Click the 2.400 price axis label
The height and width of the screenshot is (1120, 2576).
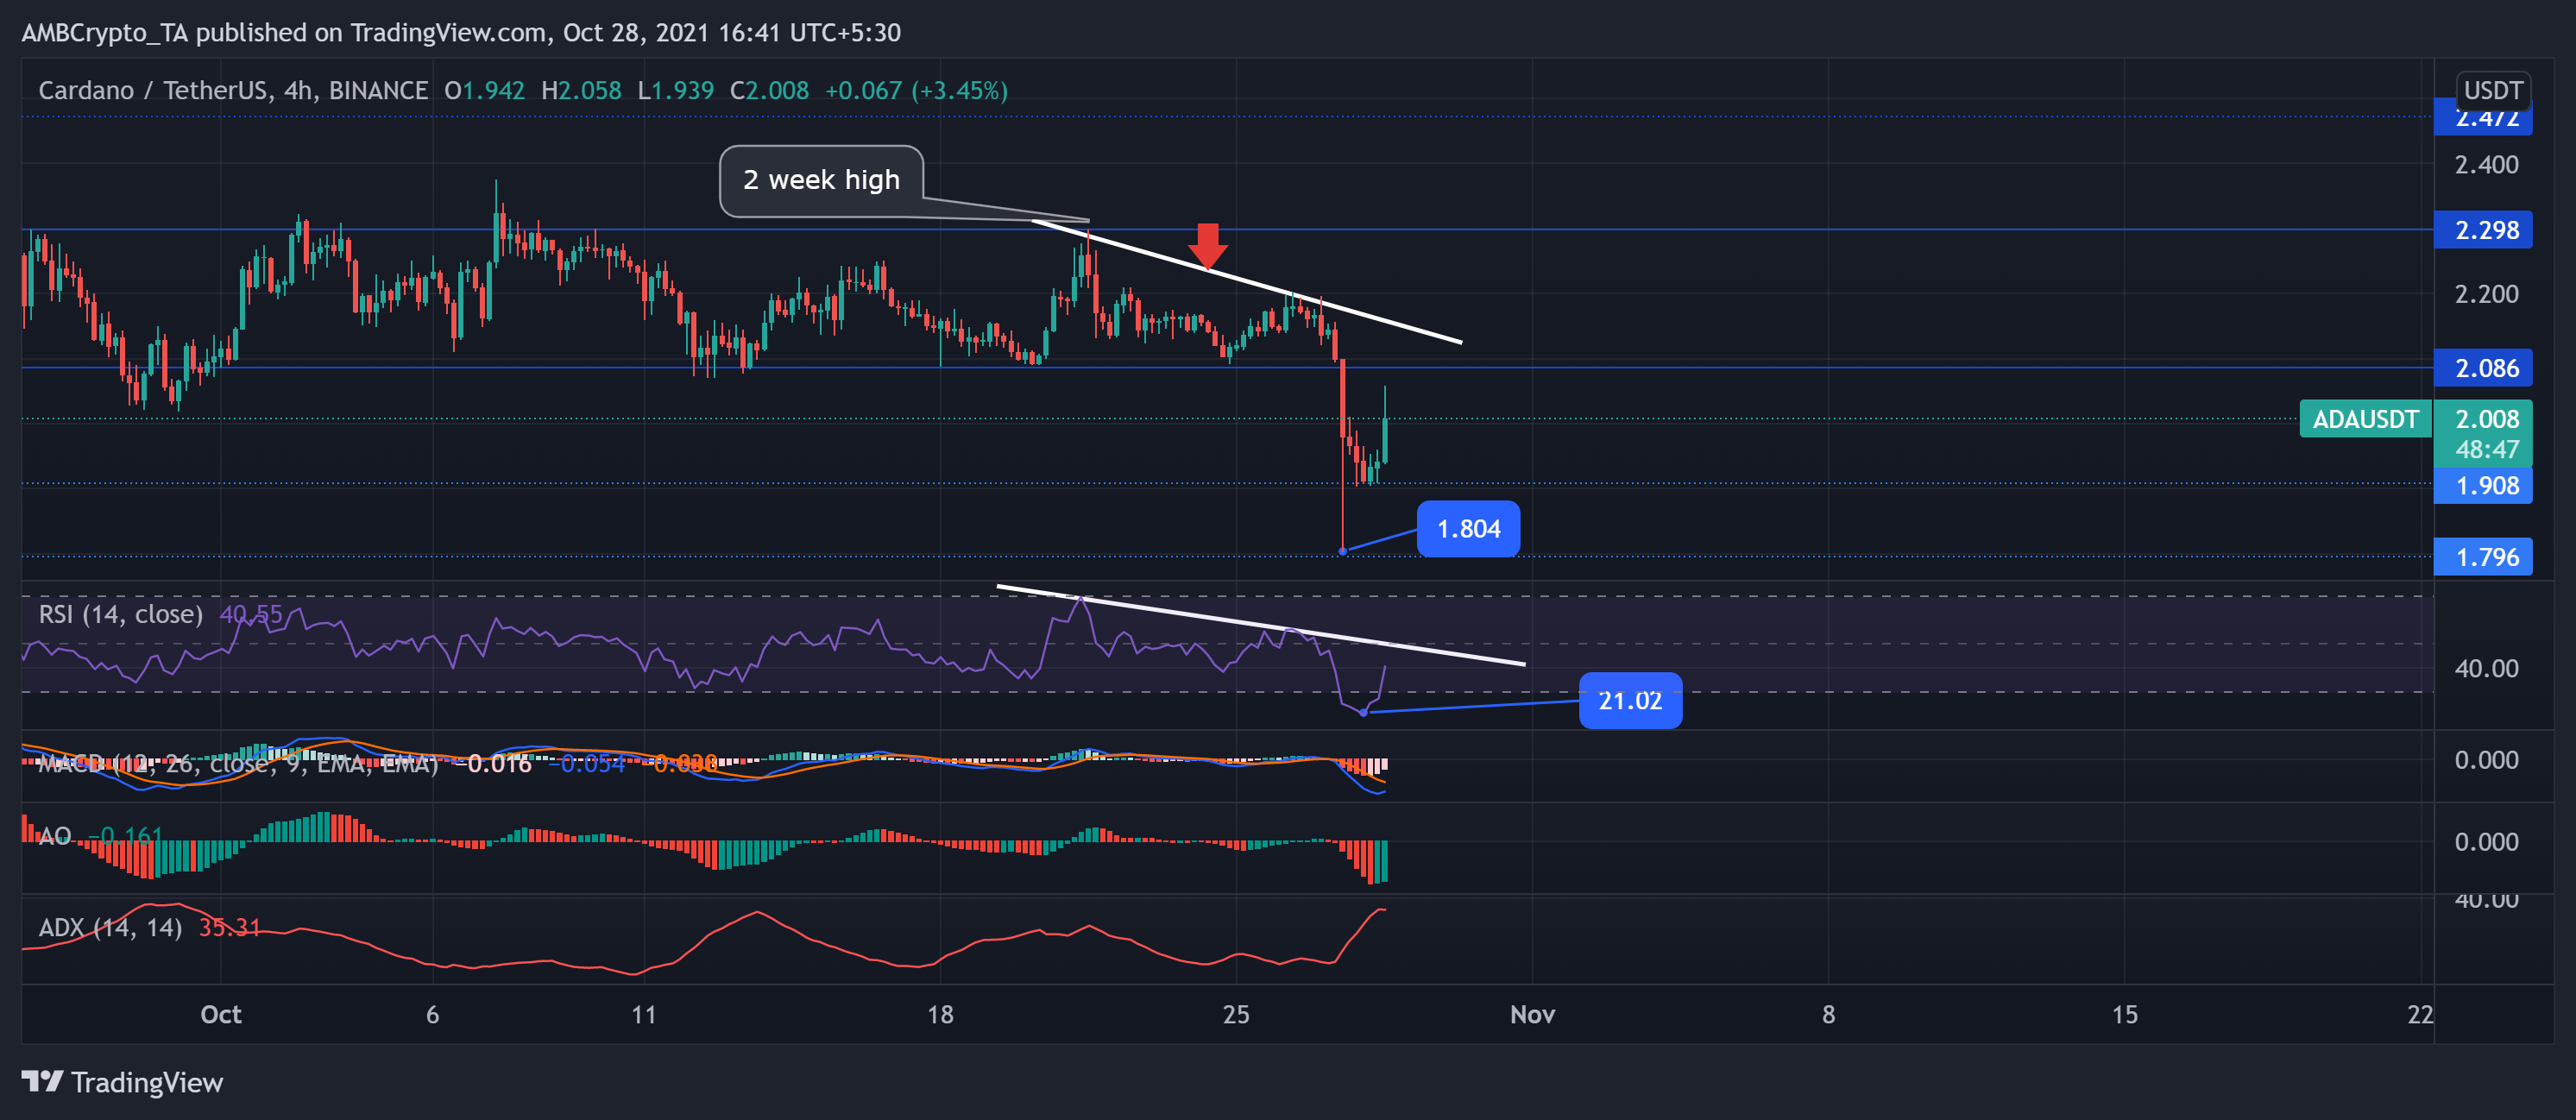pos(2486,164)
